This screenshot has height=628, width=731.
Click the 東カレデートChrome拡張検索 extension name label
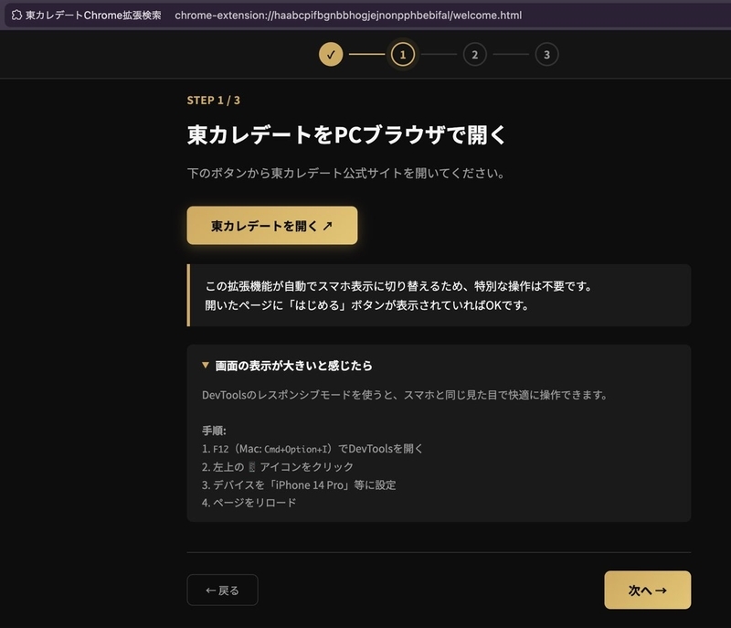[93, 15]
